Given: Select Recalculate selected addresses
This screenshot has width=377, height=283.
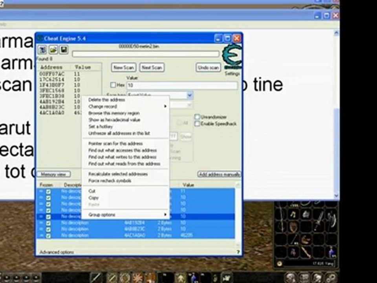Looking at the screenshot, I should pos(118,174).
